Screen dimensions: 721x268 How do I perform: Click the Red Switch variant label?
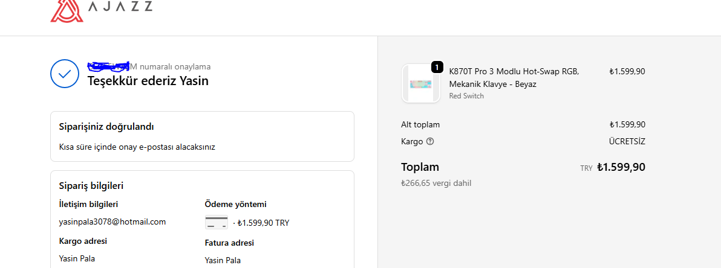pos(466,96)
